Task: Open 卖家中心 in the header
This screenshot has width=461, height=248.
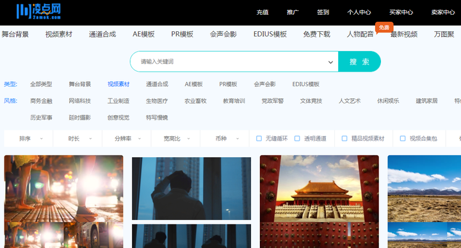Action: pos(443,12)
